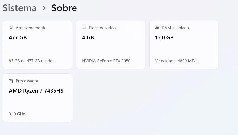Click the video card icon
Image resolution: width=238 pixels, height=135 pixels.
pyautogui.click(x=84, y=28)
